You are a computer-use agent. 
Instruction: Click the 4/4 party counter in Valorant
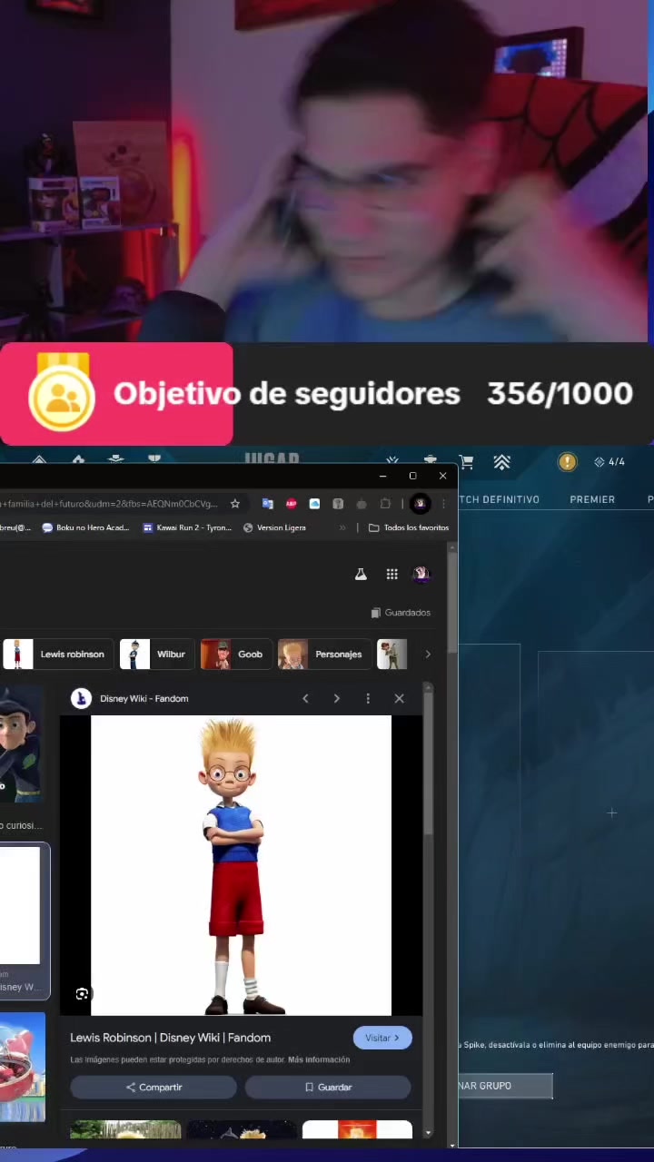609,462
